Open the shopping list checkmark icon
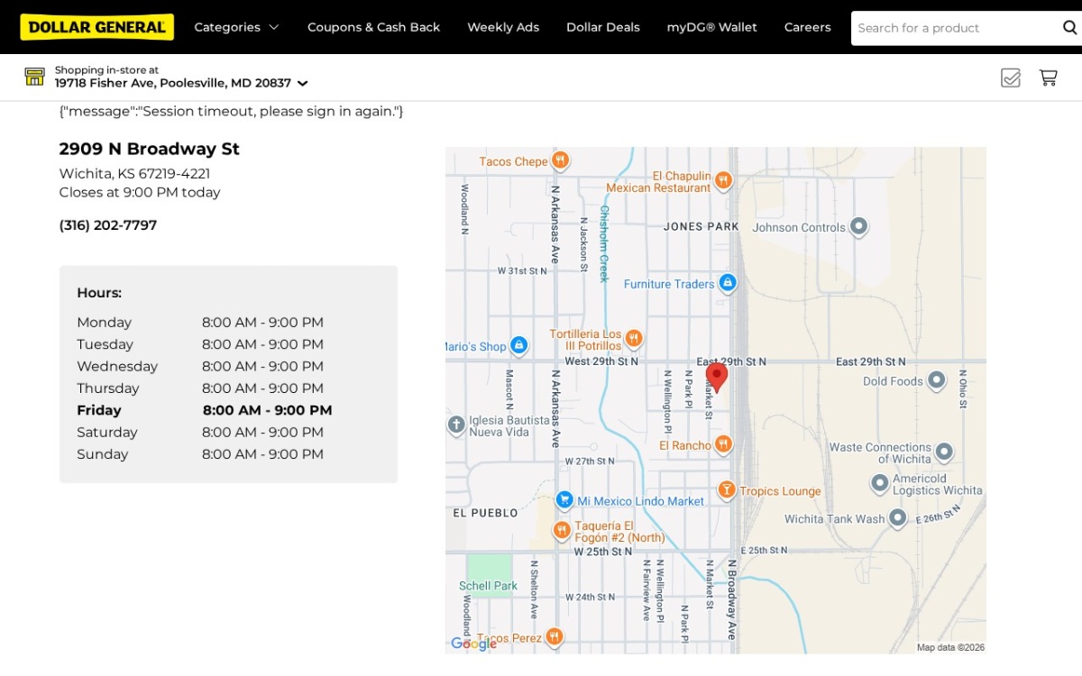 pos(1011,78)
